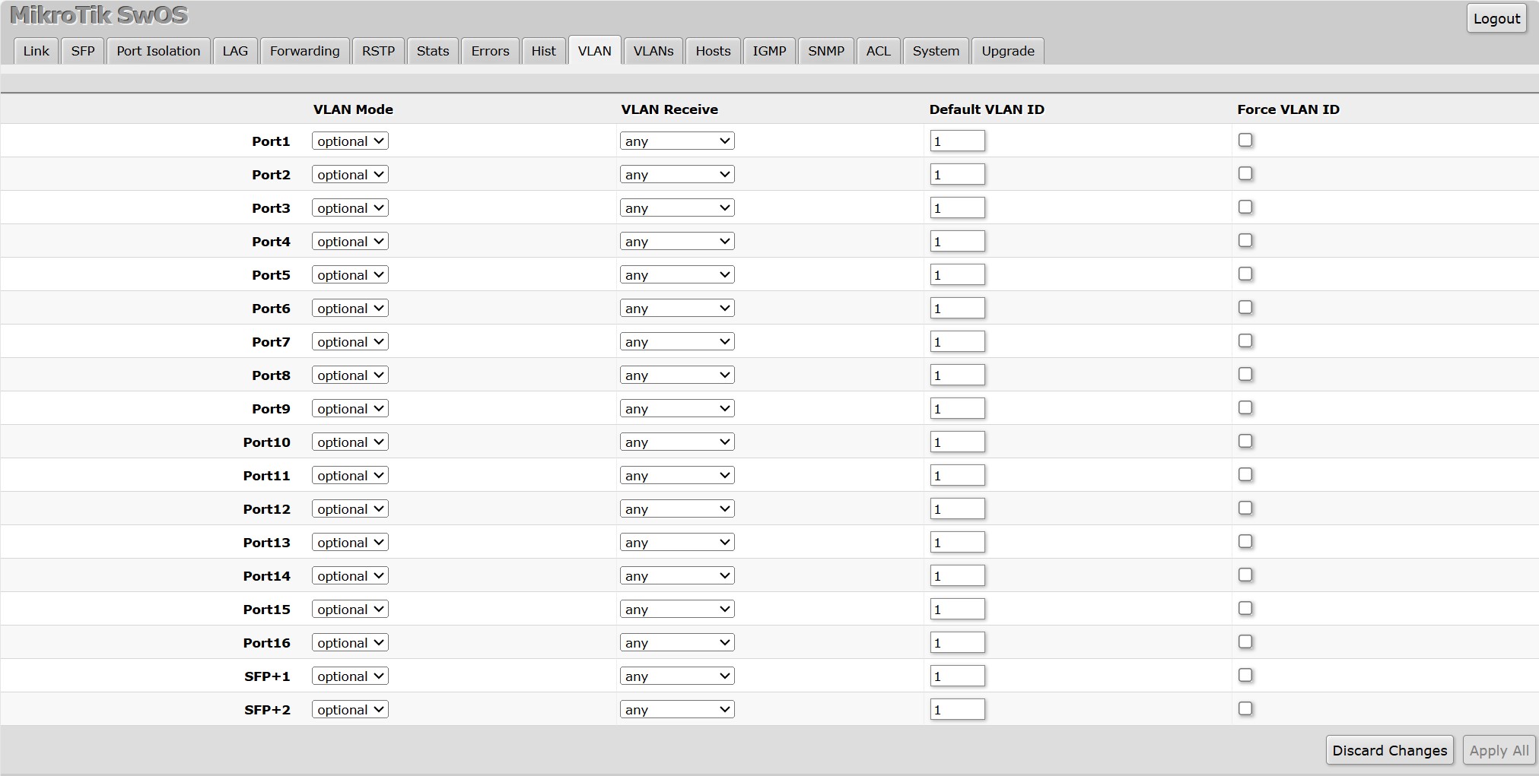The image size is (1539, 776).
Task: Click the Apply All button
Action: click(x=1498, y=750)
